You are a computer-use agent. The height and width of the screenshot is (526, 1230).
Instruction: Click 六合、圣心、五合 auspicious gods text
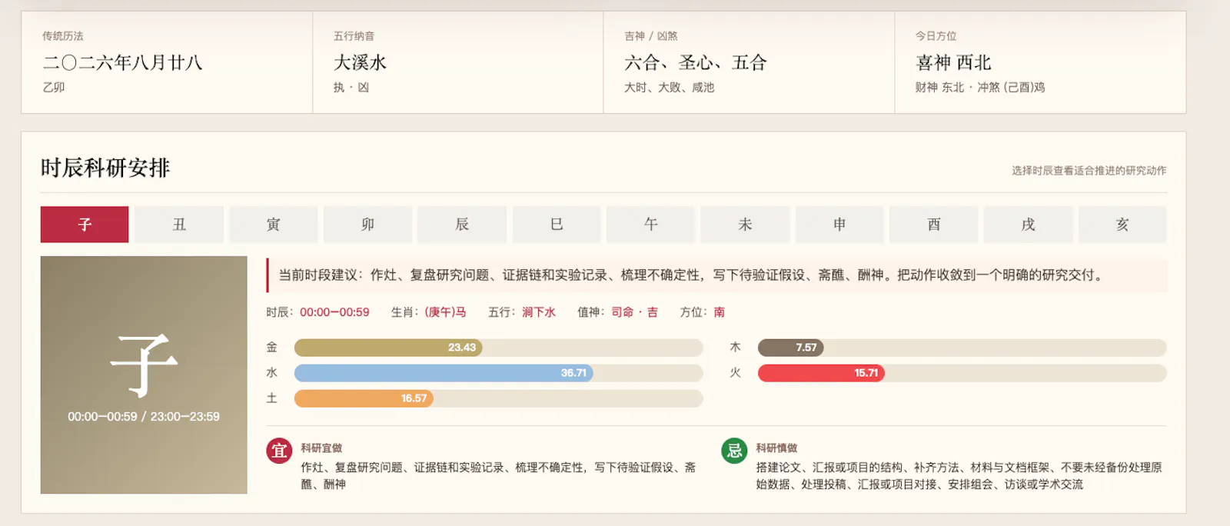[x=696, y=62]
